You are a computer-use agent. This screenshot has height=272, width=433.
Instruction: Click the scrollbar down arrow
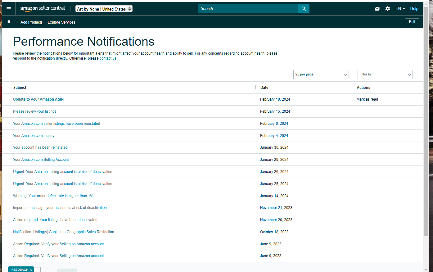(x=426, y=270)
